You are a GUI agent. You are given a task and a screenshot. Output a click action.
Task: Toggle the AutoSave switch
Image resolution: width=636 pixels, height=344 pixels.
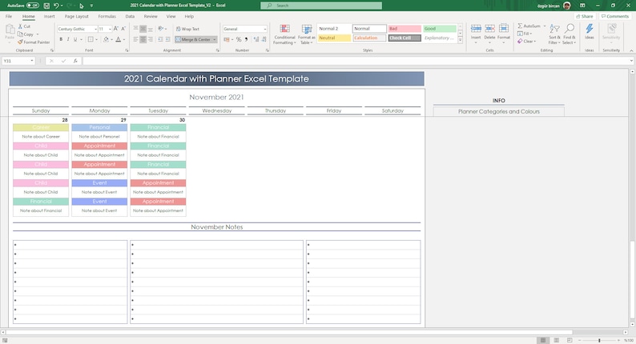(33, 6)
